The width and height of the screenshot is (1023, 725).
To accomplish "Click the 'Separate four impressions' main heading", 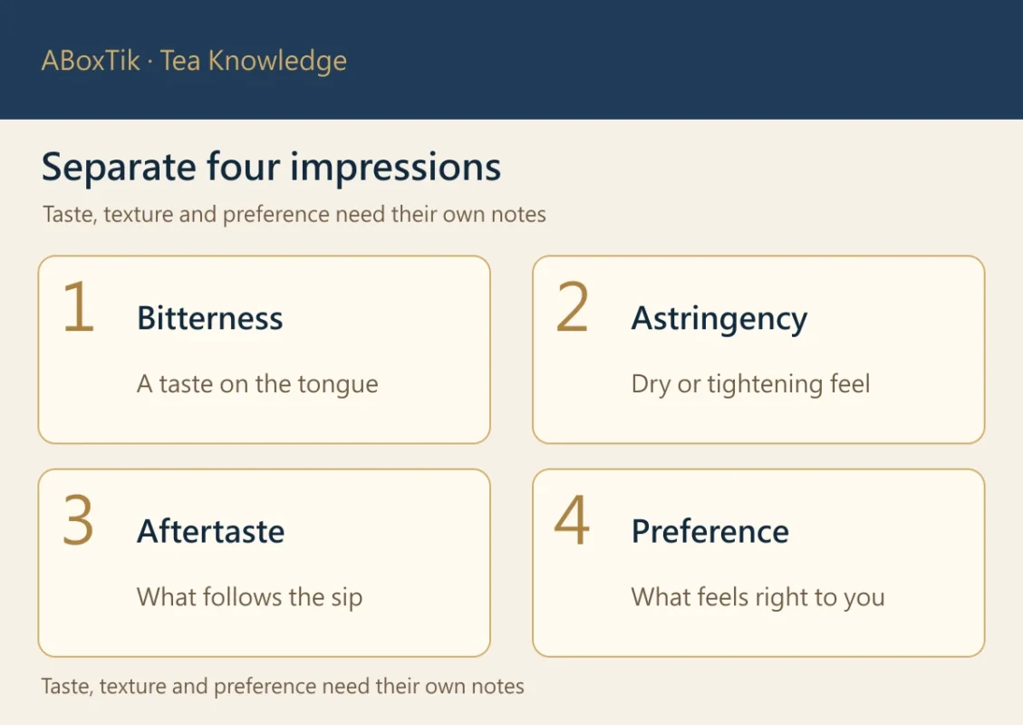I will pyautogui.click(x=272, y=168).
